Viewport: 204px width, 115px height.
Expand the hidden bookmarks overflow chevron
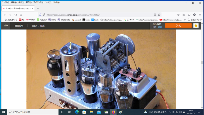[x=185, y=20]
